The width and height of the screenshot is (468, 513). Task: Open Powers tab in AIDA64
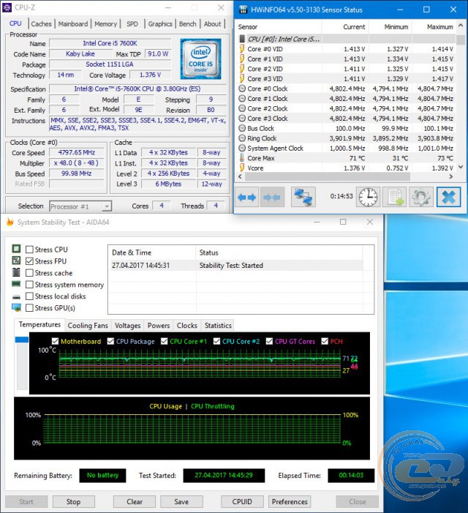pyautogui.click(x=159, y=326)
